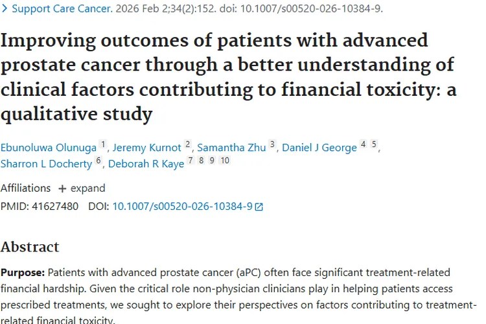Expand the Support Care Cancer journal chevron
Viewport: 486px width, 324px height.
tap(5, 10)
